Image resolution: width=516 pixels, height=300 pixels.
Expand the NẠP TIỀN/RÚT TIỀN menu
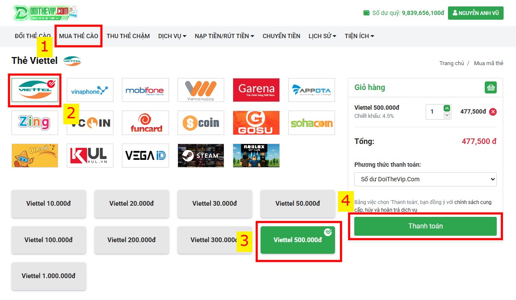[x=224, y=36]
